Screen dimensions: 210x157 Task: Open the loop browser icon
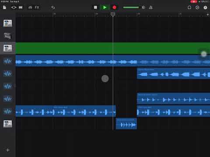pyautogui.click(x=189, y=7)
